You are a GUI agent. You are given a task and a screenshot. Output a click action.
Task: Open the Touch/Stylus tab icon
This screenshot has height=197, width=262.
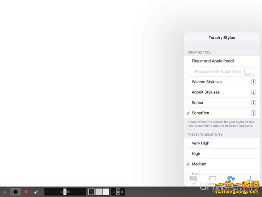[x=231, y=179]
